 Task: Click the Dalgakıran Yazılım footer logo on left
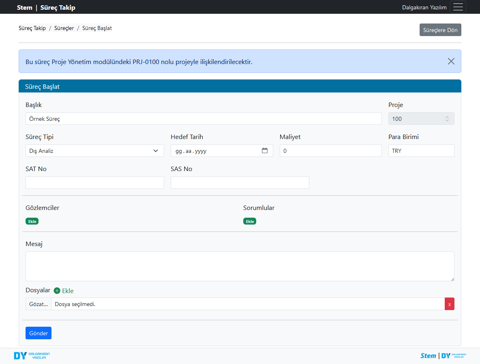point(32,355)
